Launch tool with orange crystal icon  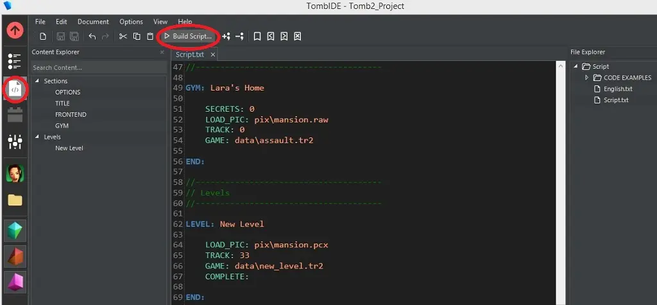pos(15,256)
